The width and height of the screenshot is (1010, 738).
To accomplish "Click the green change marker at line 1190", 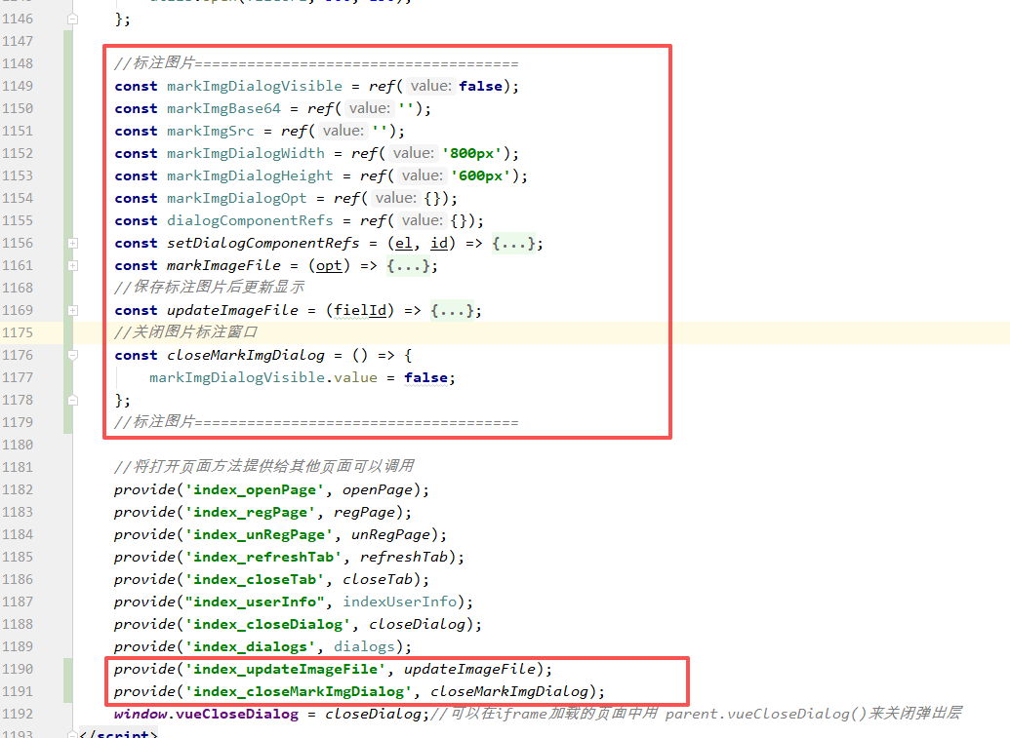I will click(x=66, y=669).
